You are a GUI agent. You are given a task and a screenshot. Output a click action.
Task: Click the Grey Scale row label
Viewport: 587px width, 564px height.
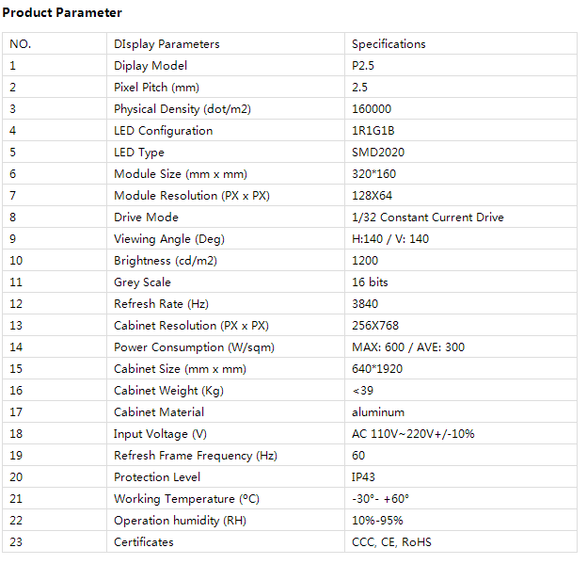coord(142,282)
